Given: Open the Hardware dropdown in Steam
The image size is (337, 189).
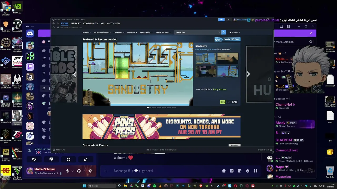Looking at the screenshot, I should 132,32.
